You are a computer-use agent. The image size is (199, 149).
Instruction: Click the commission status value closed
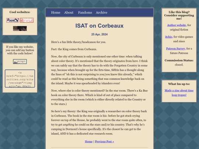[179, 65]
